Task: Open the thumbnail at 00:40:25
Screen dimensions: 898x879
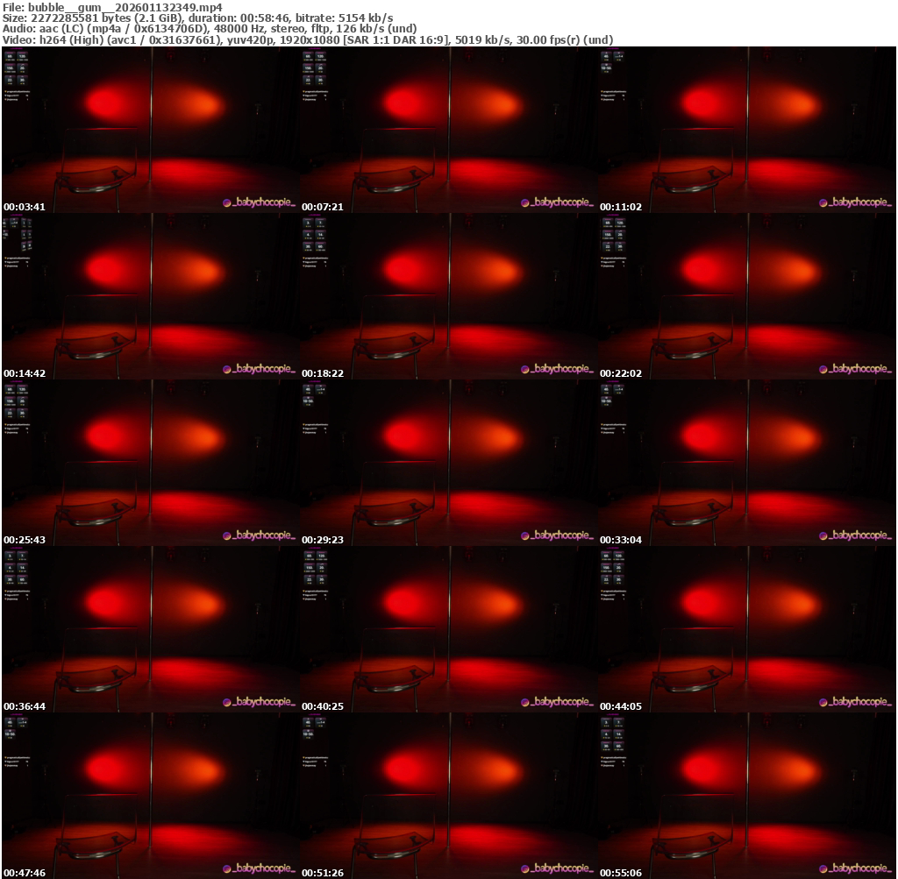Action: pyautogui.click(x=448, y=629)
